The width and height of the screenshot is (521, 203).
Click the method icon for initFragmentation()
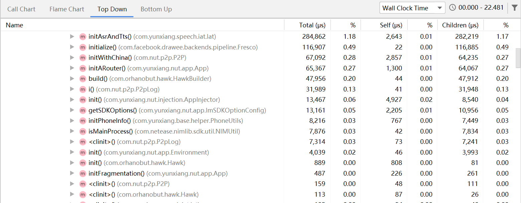tap(82, 174)
